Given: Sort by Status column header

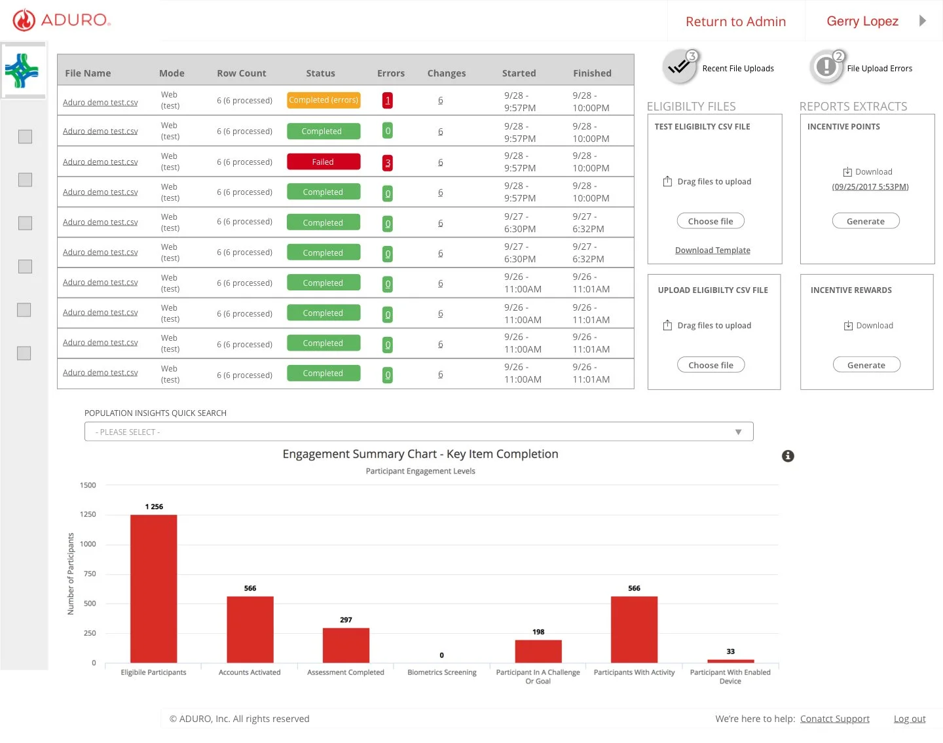Looking at the screenshot, I should [320, 73].
